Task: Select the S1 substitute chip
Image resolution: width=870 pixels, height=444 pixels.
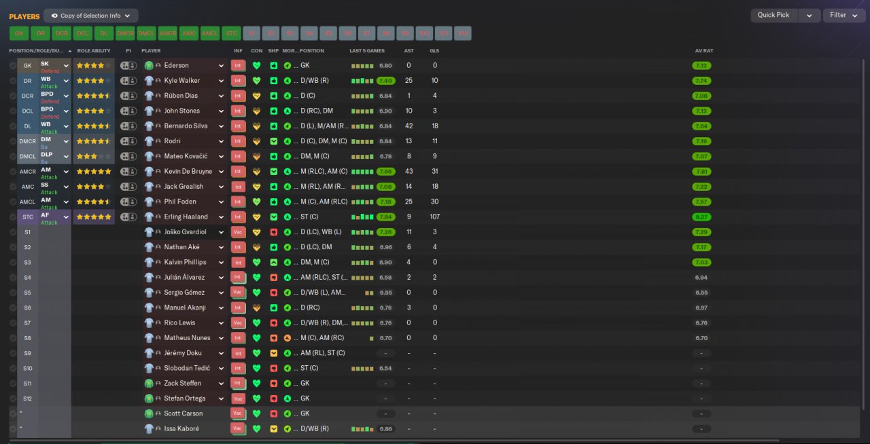Action: click(252, 33)
